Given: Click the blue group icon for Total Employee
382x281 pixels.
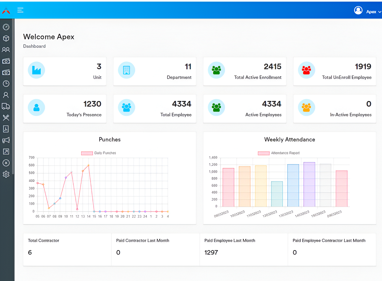Looking at the screenshot, I should coord(126,108).
